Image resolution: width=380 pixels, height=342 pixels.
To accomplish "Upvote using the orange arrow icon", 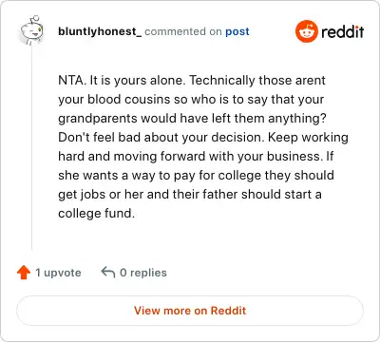I will (x=24, y=273).
